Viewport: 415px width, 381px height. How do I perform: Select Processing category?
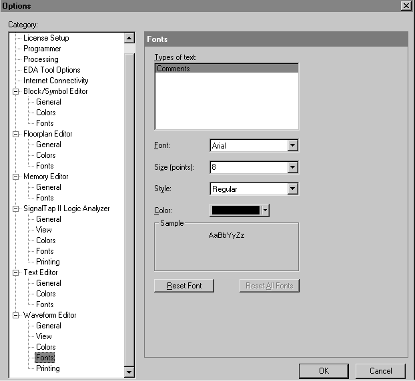tap(41, 59)
